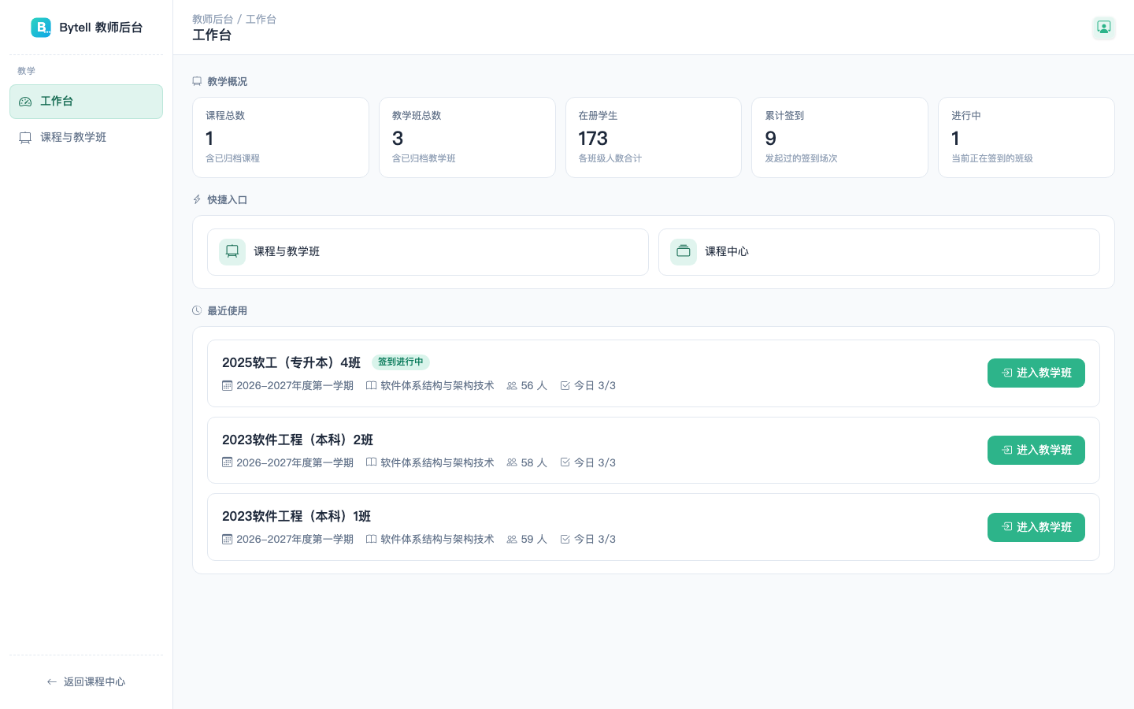Click the 2025软工（专升本）4班 title

(291, 362)
